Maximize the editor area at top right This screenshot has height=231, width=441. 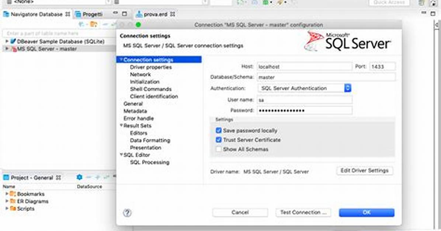[433, 14]
